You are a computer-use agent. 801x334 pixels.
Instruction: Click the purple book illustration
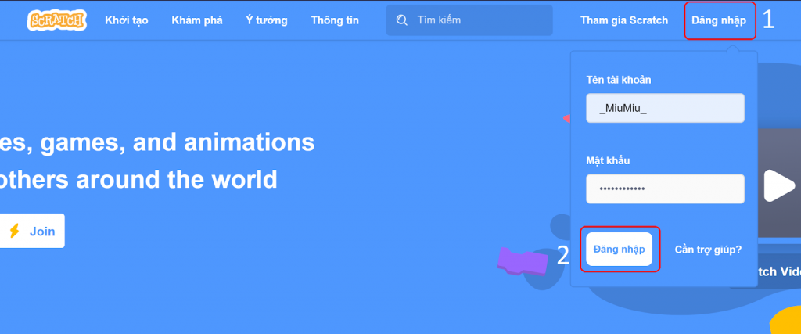coord(523,260)
